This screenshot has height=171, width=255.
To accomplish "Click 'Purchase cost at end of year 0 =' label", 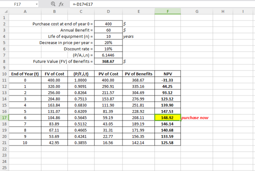I will coord(63,24).
